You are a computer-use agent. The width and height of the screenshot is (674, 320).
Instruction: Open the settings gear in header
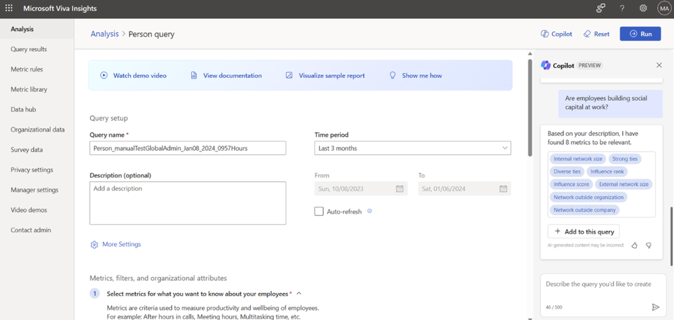click(643, 8)
